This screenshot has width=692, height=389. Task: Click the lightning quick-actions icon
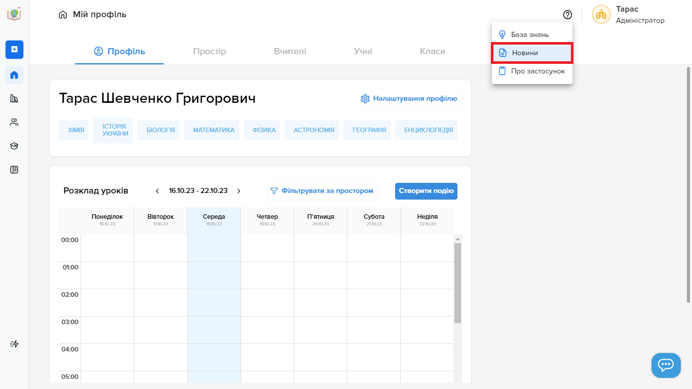click(x=14, y=344)
